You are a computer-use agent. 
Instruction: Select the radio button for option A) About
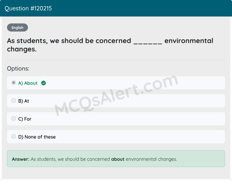pyautogui.click(x=13, y=82)
